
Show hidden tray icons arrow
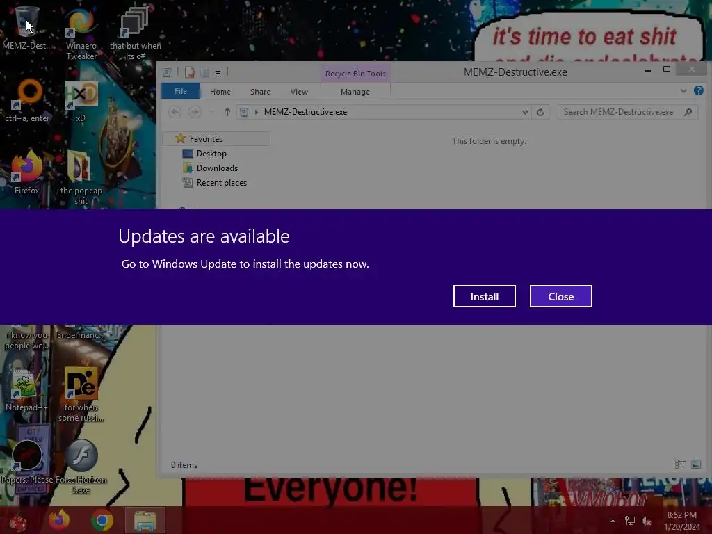click(613, 521)
